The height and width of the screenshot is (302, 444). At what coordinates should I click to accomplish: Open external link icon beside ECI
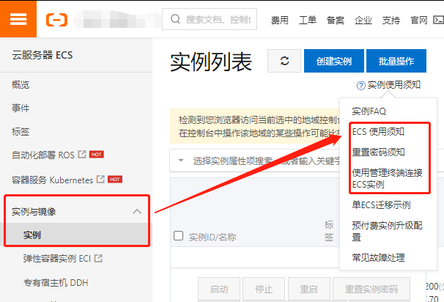coord(98,258)
